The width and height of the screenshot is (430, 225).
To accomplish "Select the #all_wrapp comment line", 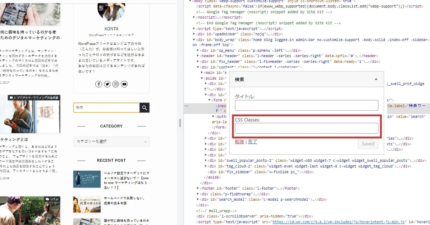I will coord(216,211).
